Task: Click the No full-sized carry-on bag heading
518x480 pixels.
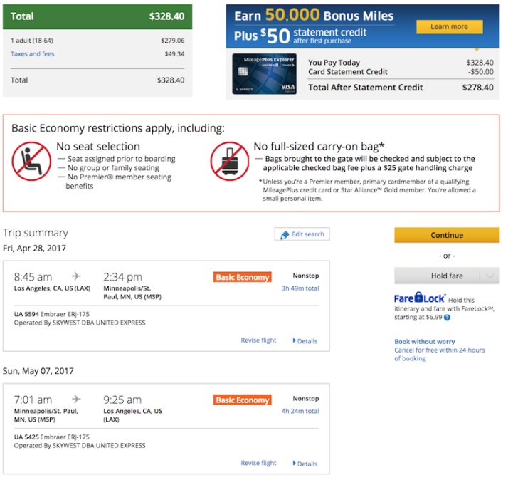Action: pyautogui.click(x=319, y=147)
